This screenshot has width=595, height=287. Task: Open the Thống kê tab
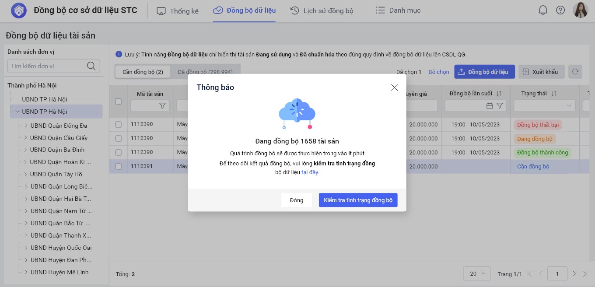pyautogui.click(x=178, y=10)
